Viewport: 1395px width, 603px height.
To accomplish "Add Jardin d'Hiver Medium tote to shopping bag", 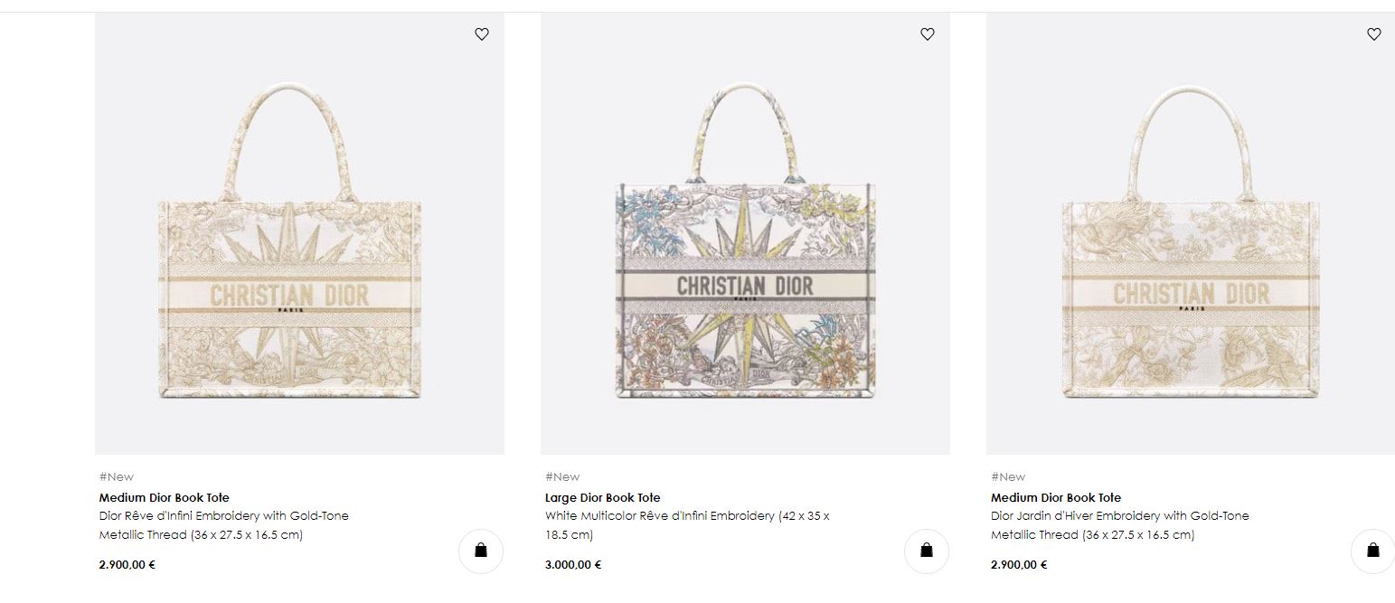I will [1372, 551].
